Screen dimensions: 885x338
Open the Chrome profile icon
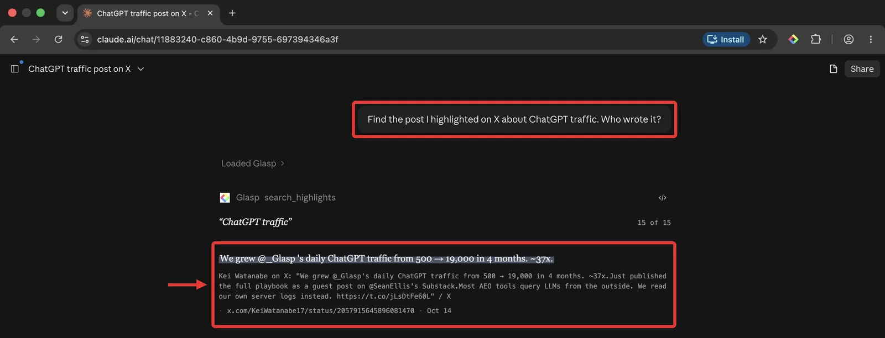(848, 39)
